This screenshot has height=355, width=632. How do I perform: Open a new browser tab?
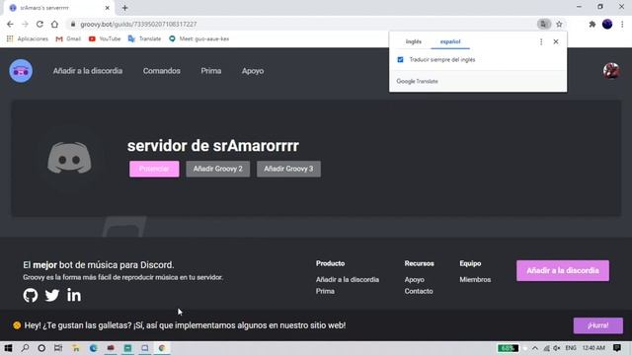click(x=125, y=8)
